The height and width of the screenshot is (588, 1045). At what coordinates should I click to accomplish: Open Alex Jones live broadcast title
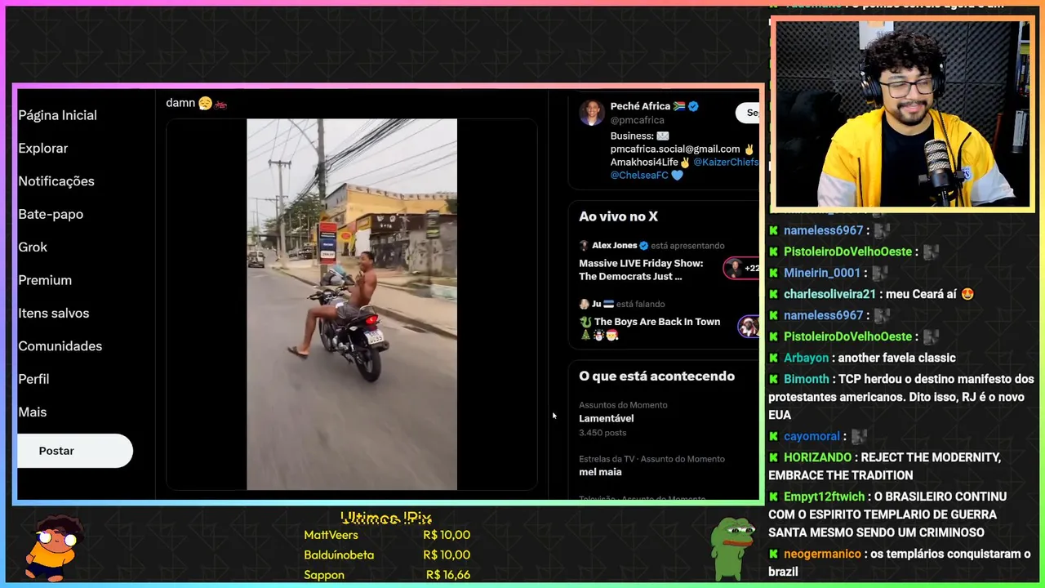[641, 269]
